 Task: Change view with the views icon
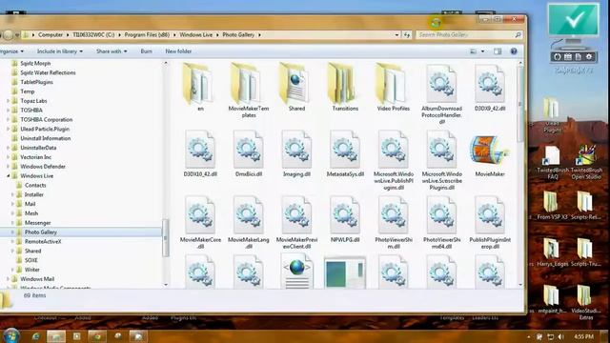[x=473, y=51]
